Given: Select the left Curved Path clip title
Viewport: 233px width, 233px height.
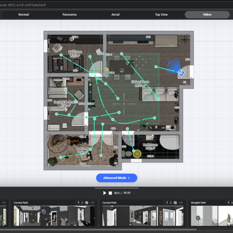Looking at the screenshot, I should click(21, 203).
